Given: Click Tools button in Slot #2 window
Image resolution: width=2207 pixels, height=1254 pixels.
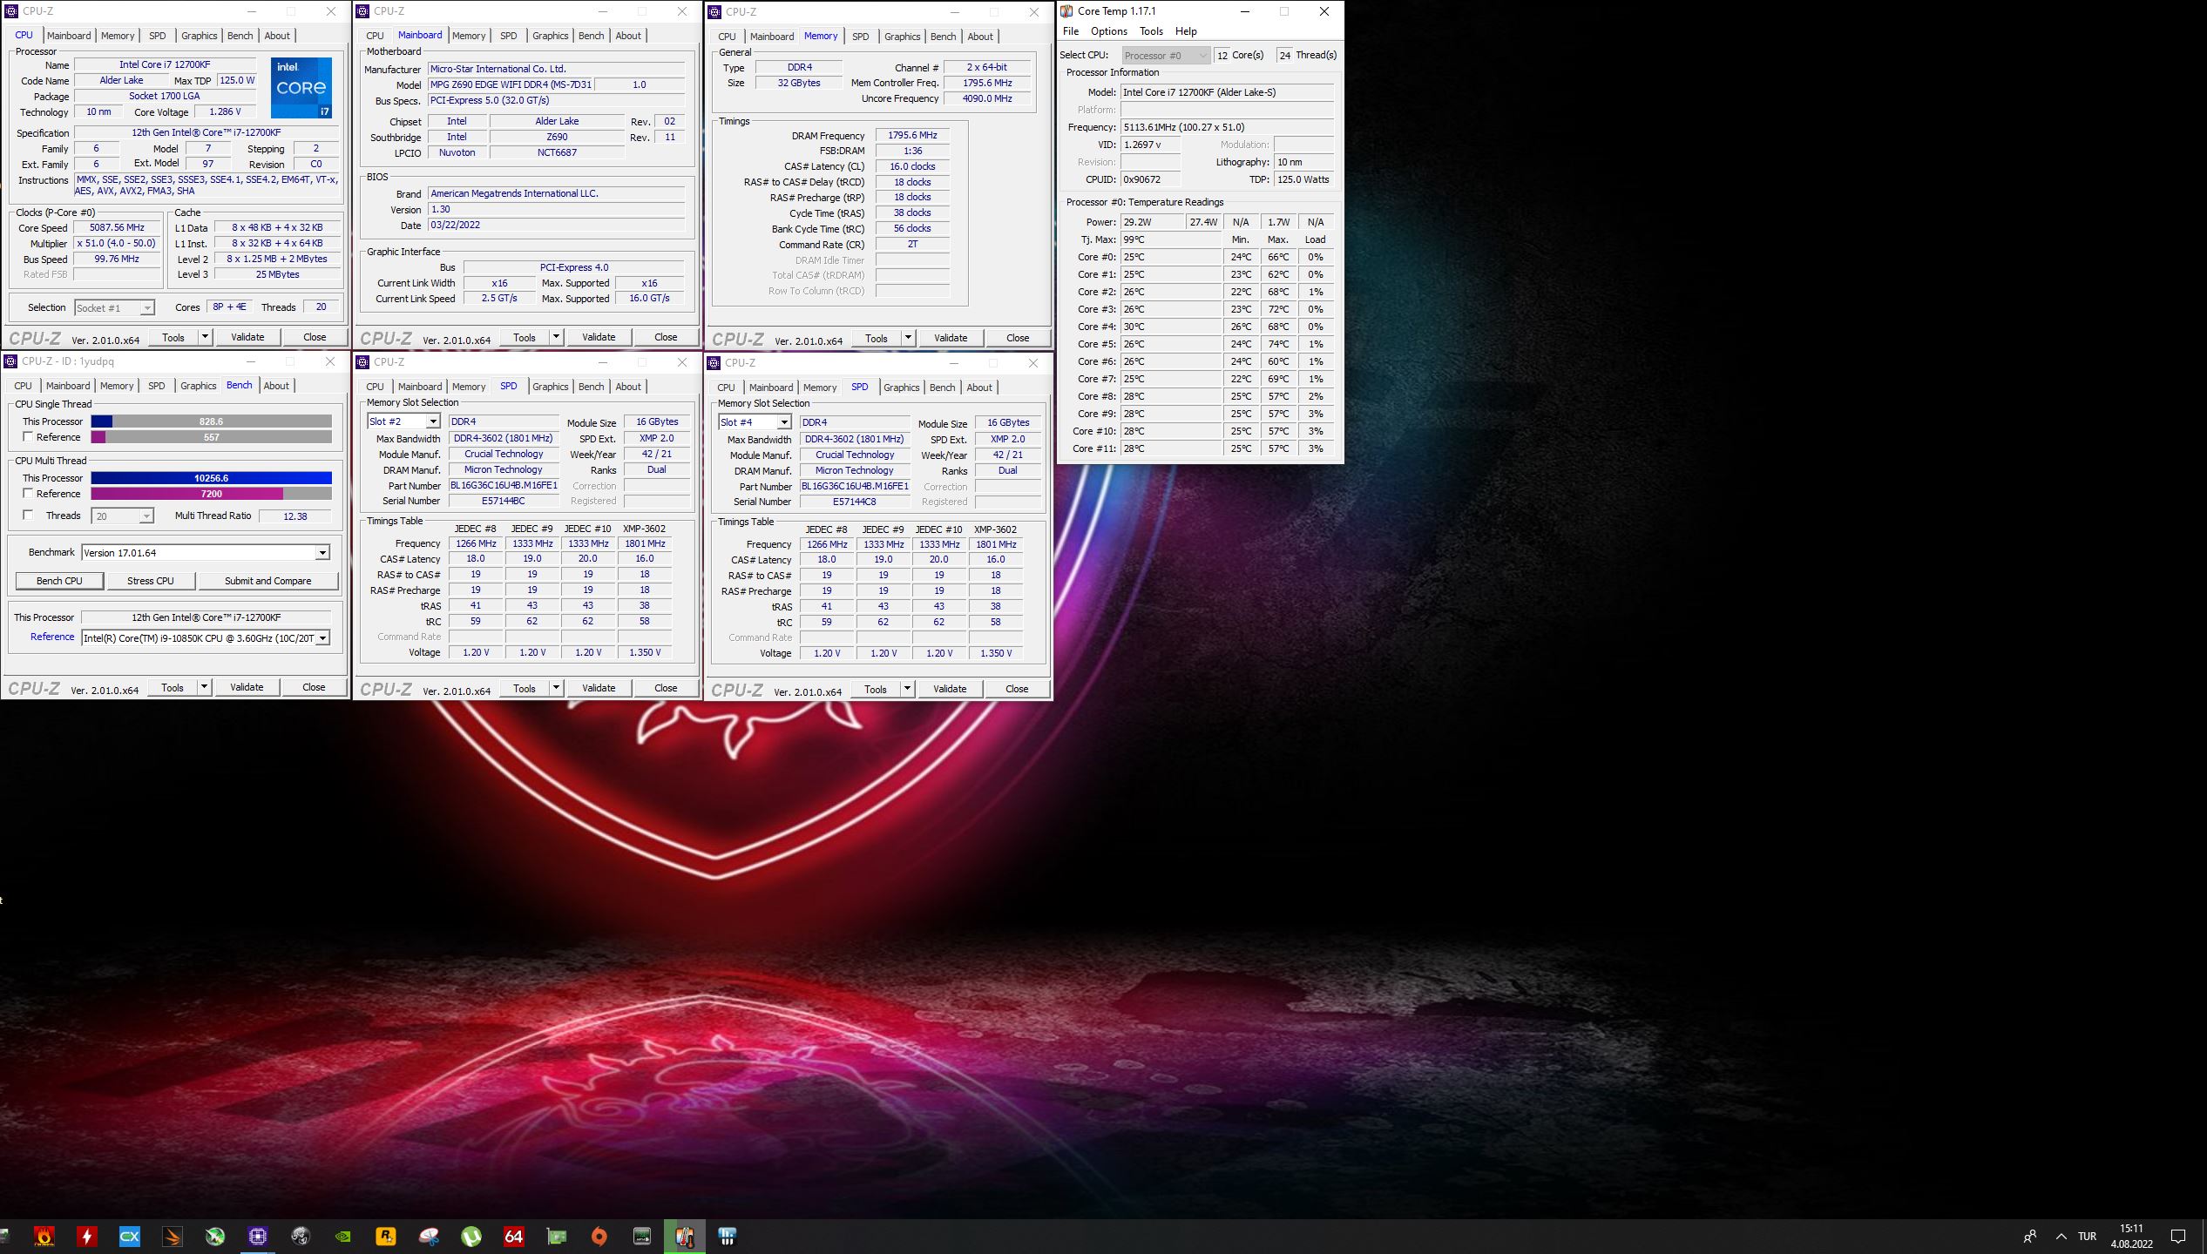Looking at the screenshot, I should tap(525, 688).
